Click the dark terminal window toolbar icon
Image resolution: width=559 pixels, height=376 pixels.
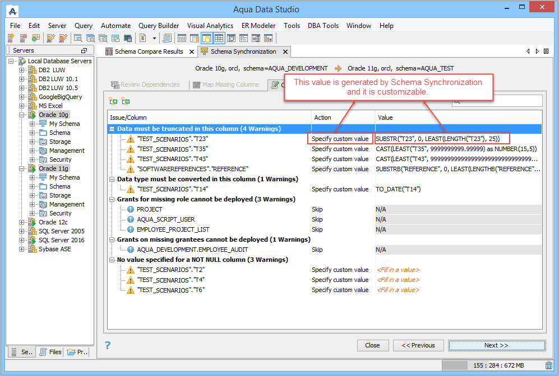click(x=128, y=38)
